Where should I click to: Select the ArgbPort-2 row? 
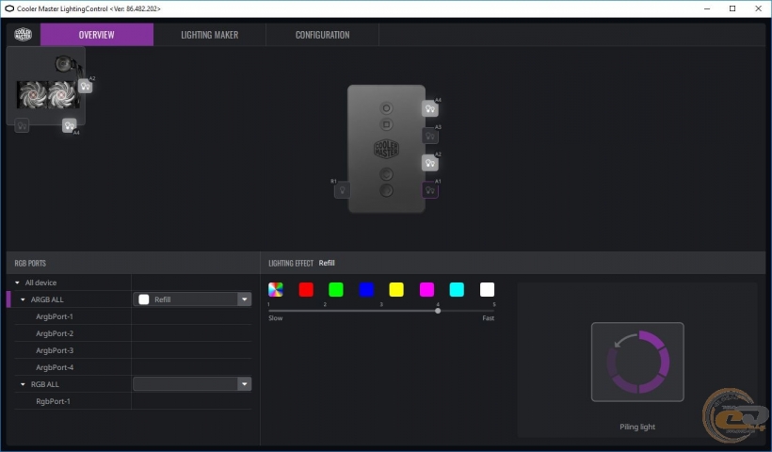pyautogui.click(x=133, y=333)
